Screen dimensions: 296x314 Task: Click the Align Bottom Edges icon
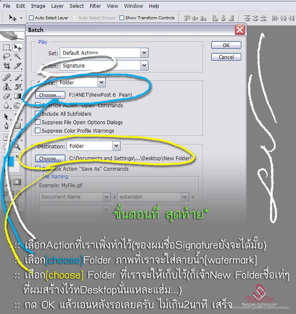(203, 18)
